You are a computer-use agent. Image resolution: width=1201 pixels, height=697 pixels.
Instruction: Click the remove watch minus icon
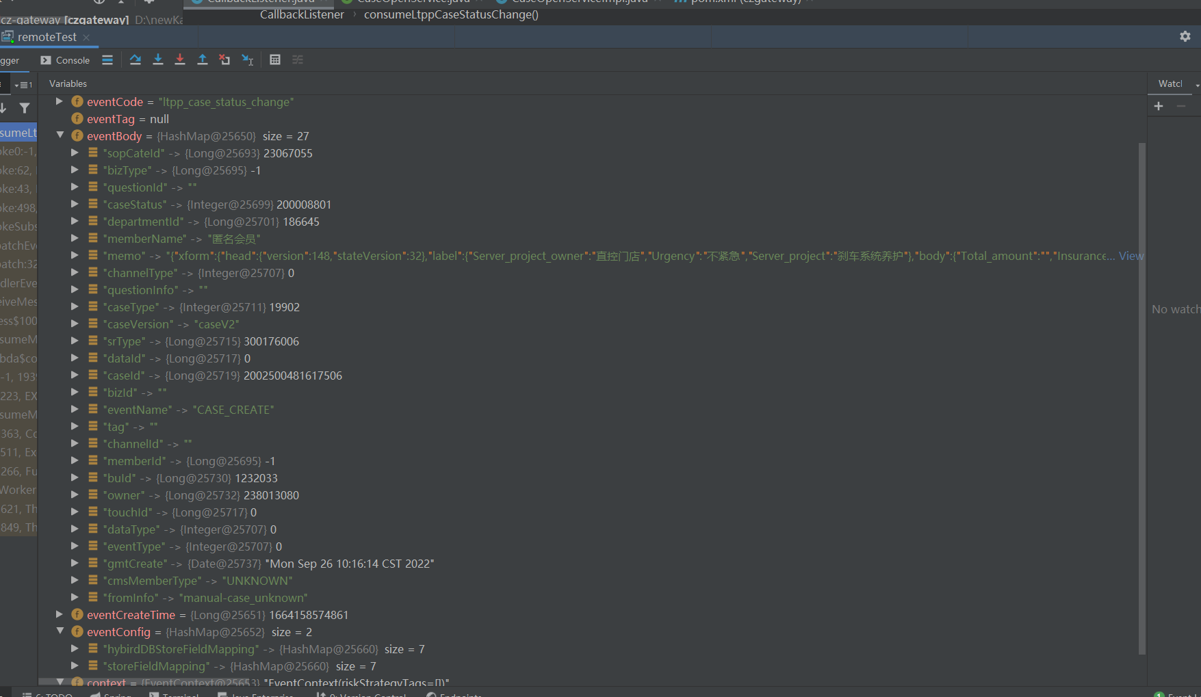click(1181, 106)
